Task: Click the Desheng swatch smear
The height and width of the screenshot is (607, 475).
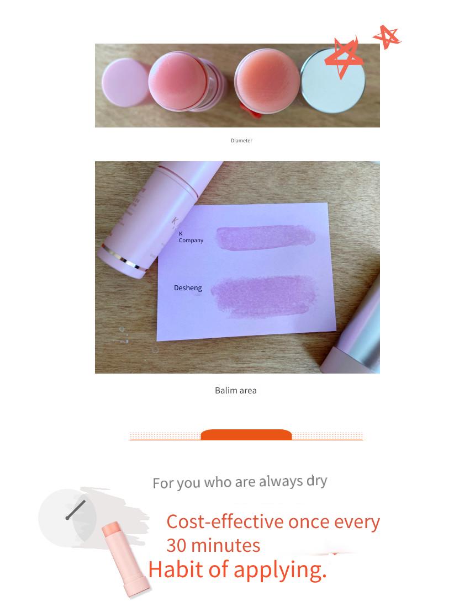Action: (x=263, y=296)
